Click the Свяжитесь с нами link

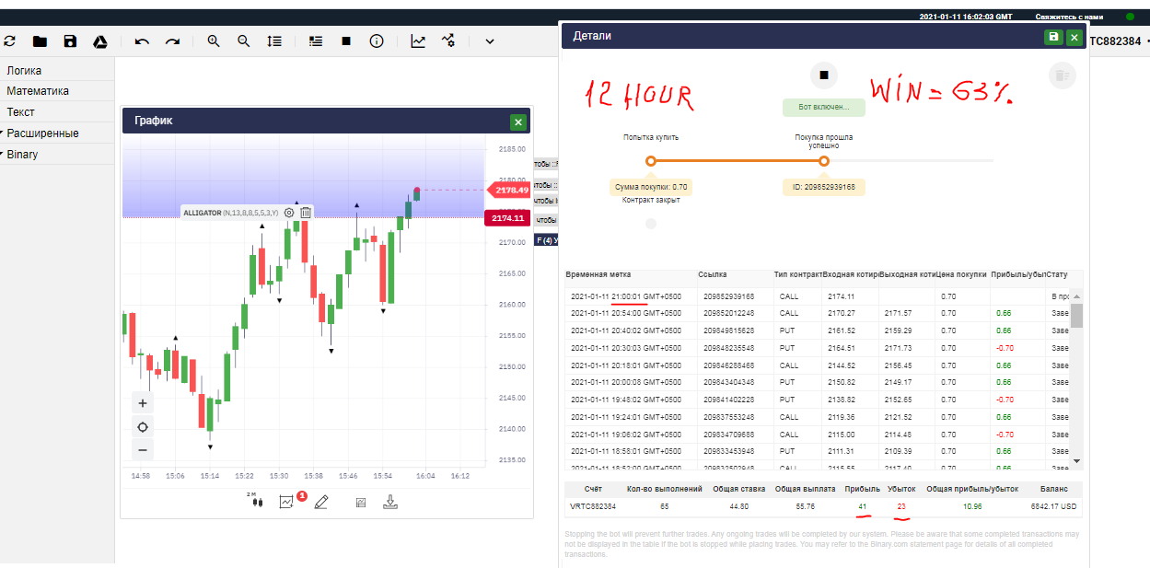[x=1069, y=17]
